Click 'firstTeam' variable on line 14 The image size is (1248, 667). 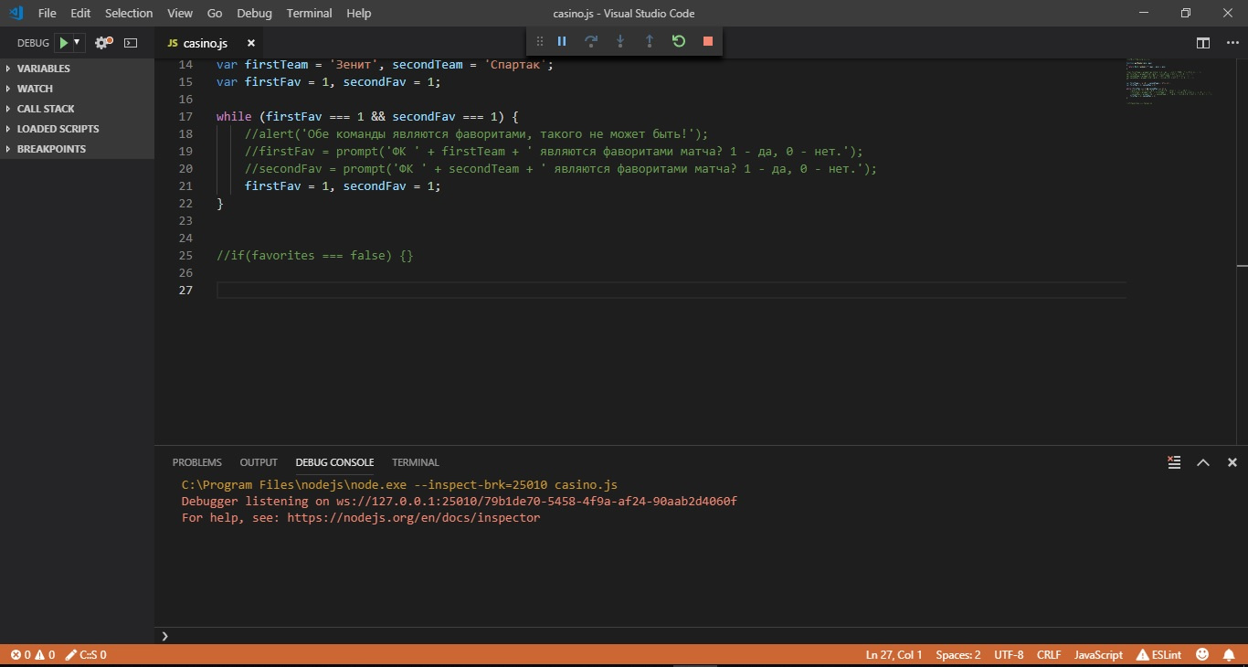pyautogui.click(x=276, y=65)
